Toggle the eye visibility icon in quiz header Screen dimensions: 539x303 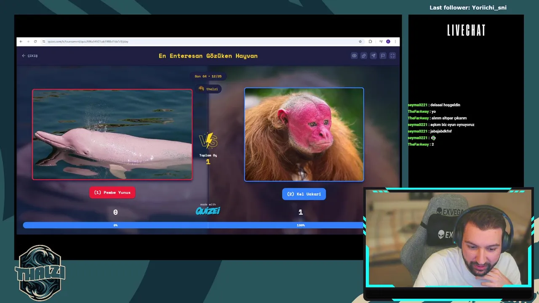pos(354,56)
